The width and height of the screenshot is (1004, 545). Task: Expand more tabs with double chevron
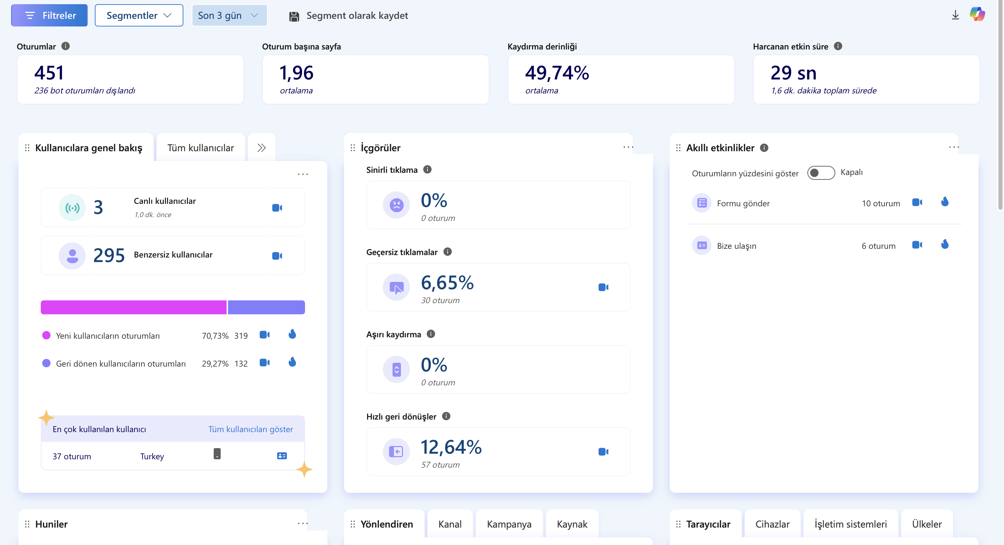tap(261, 148)
